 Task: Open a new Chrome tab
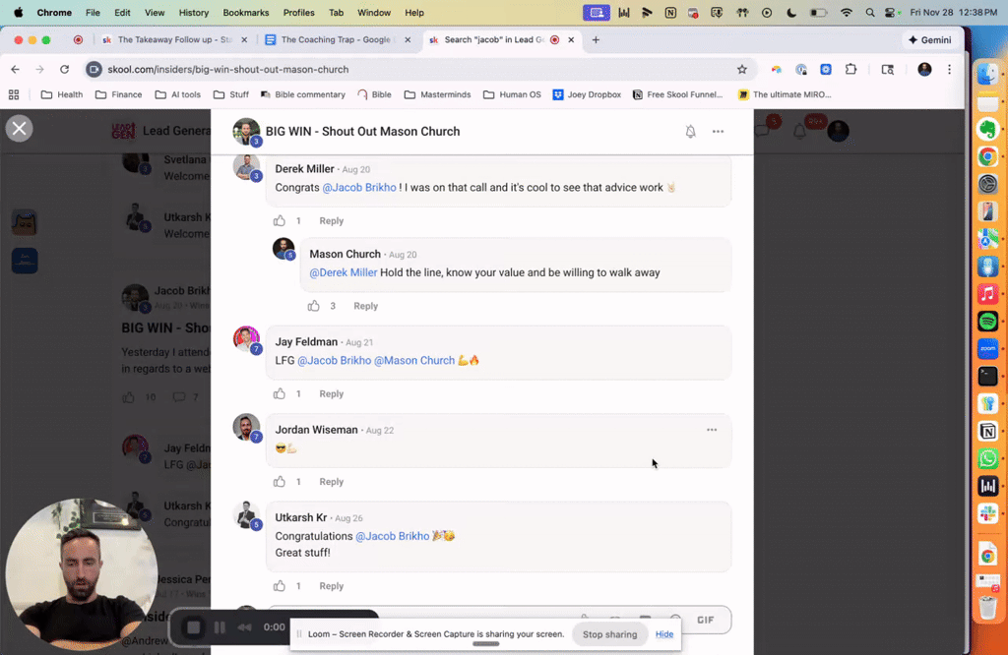(x=596, y=39)
